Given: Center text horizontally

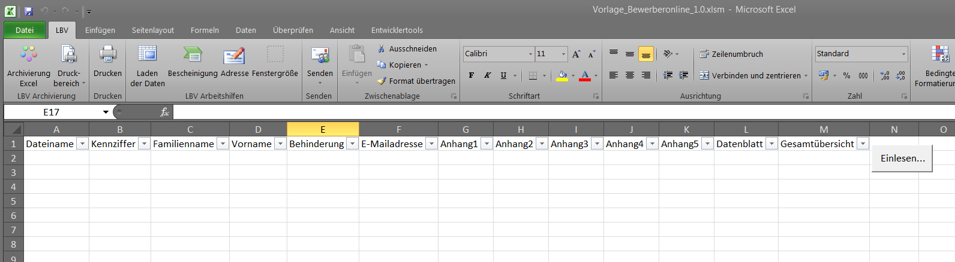Looking at the screenshot, I should click(629, 75).
